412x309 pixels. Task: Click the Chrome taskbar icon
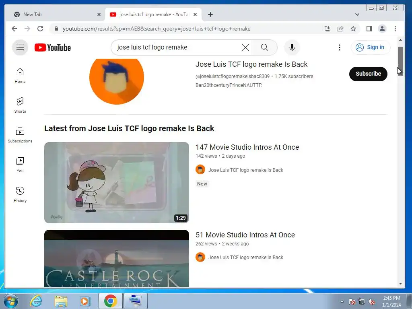(x=110, y=301)
